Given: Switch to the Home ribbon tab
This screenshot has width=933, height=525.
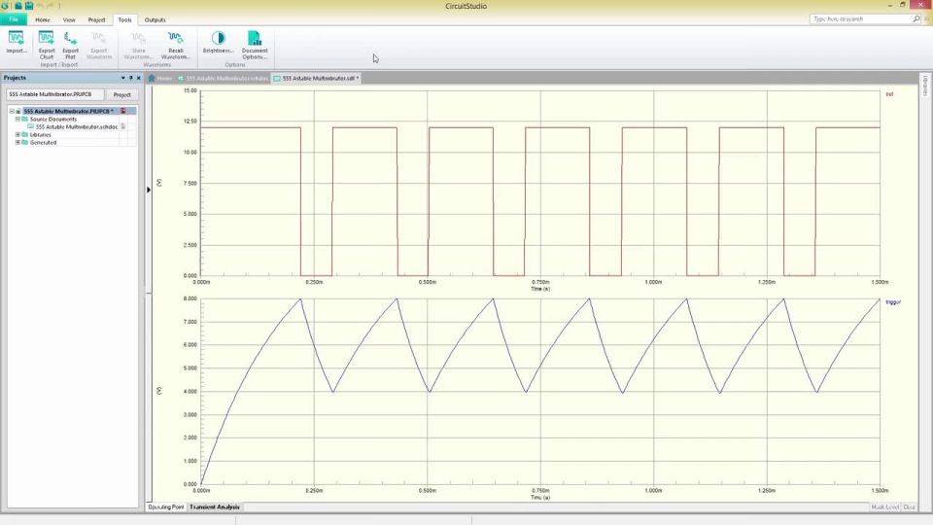Looking at the screenshot, I should tap(42, 19).
